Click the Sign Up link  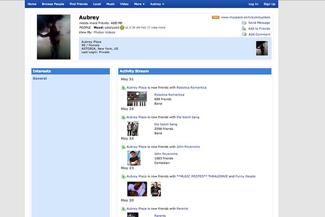coord(270,4)
